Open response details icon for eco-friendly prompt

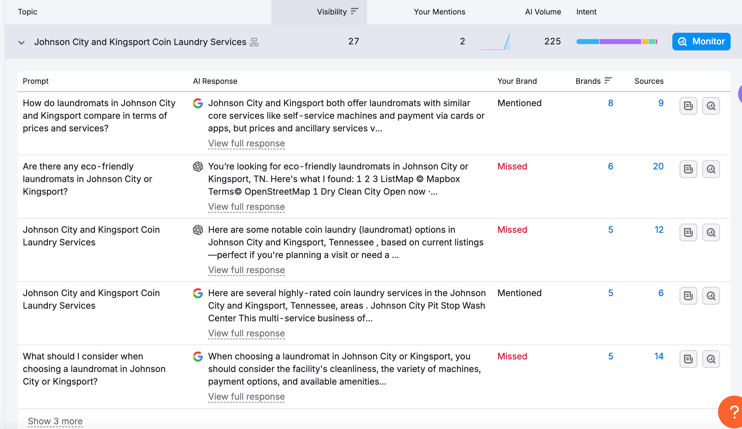(x=688, y=169)
